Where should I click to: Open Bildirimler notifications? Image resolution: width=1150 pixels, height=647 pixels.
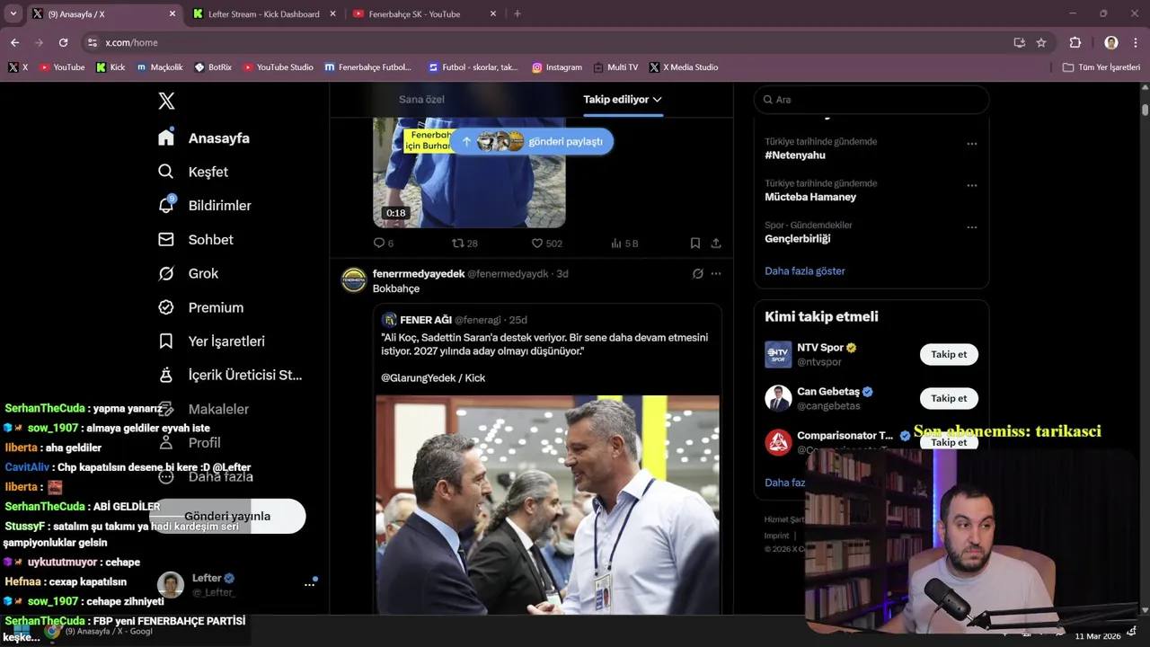204,206
